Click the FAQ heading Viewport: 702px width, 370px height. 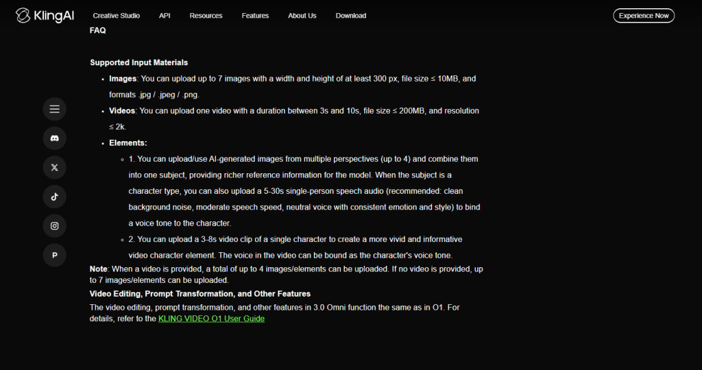(97, 30)
